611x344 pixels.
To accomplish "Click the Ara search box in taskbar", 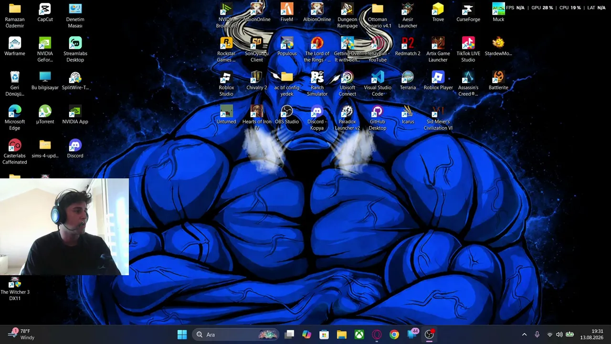I will [x=236, y=334].
